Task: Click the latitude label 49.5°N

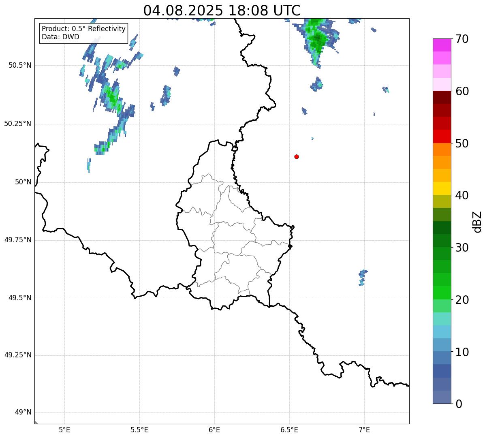Action: pos(20,298)
